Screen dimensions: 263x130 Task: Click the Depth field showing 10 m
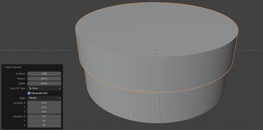pyautogui.click(x=44, y=83)
